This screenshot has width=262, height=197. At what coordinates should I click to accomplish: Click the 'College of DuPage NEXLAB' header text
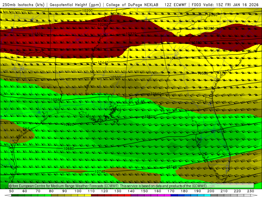[132, 5]
